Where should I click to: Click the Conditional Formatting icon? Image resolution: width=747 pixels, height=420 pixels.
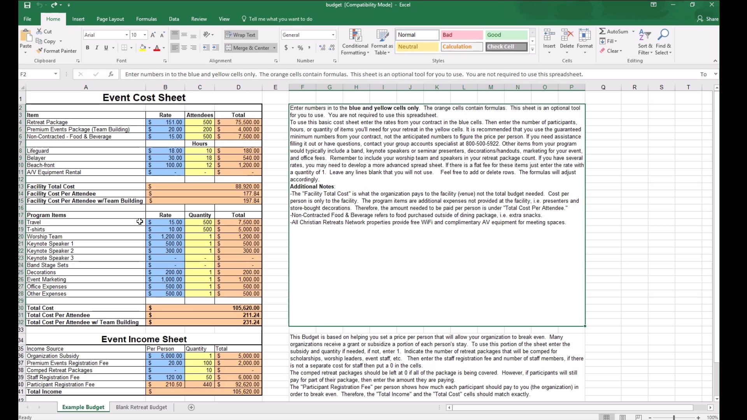355,36
